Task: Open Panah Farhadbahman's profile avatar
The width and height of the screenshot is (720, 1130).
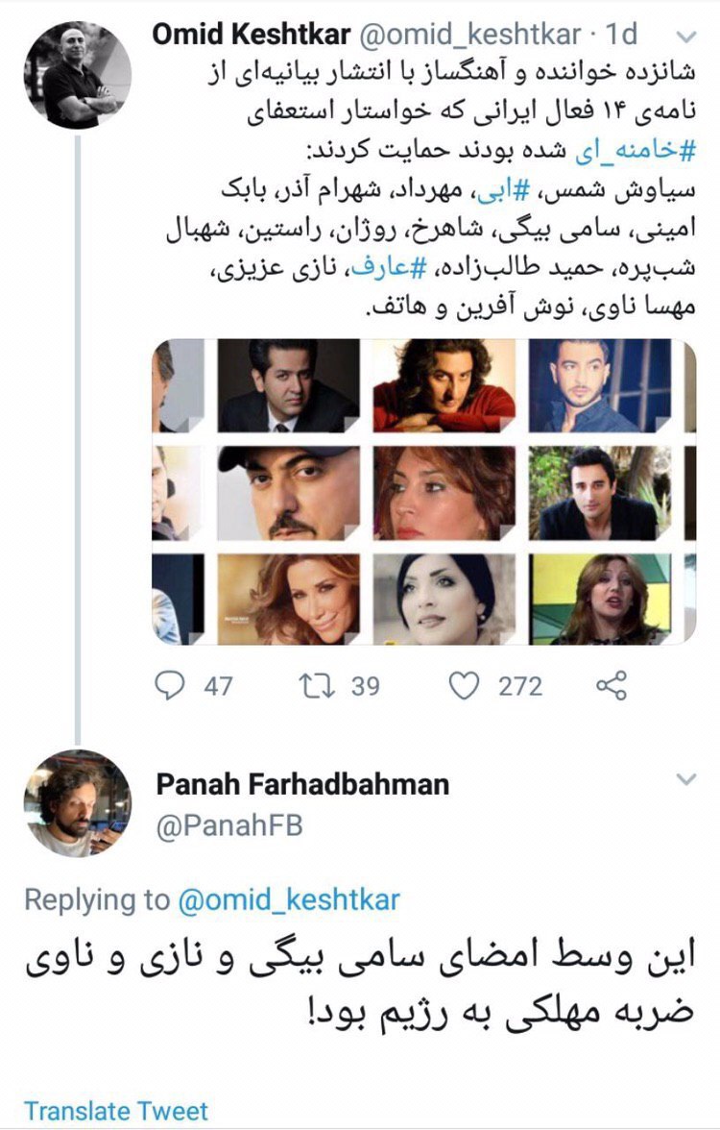Action: 76,802
